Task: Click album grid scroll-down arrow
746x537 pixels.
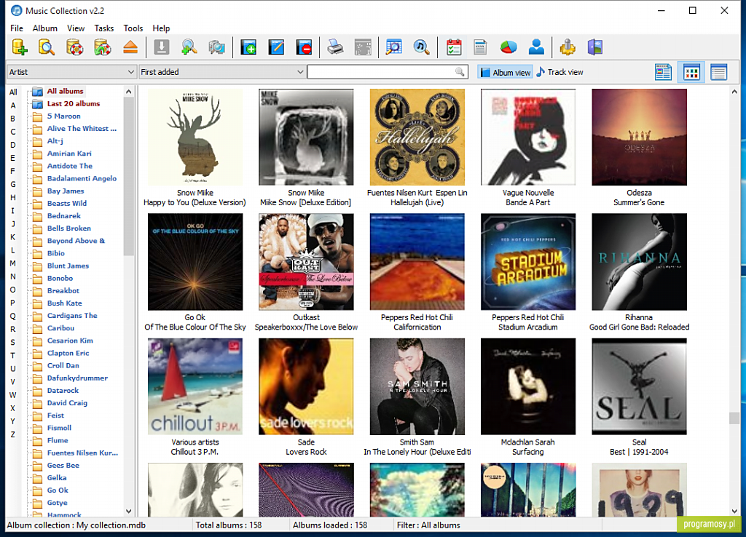Action: [734, 512]
